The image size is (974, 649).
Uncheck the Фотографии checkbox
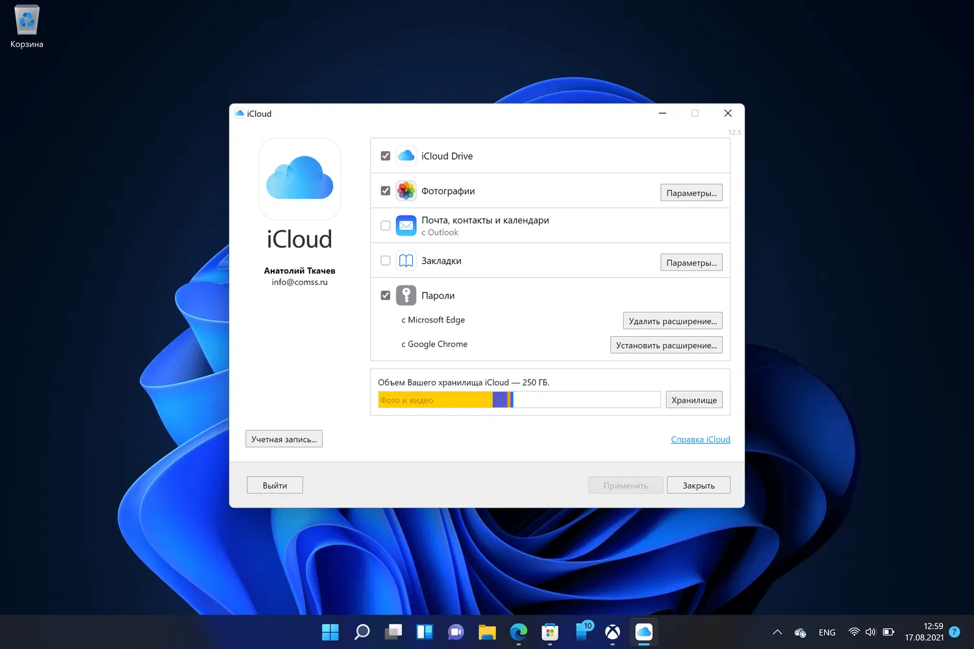coord(386,191)
